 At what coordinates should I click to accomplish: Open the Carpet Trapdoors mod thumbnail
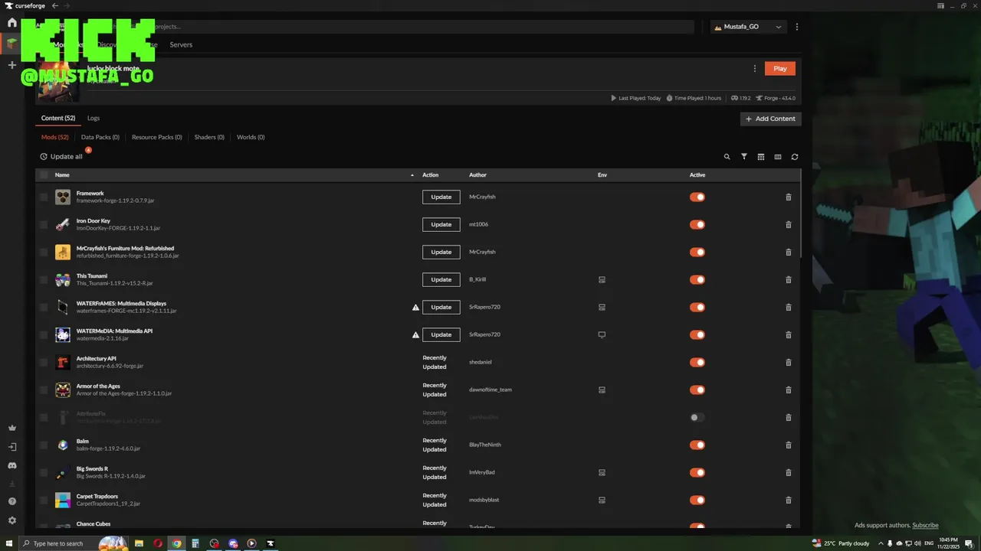(x=63, y=500)
